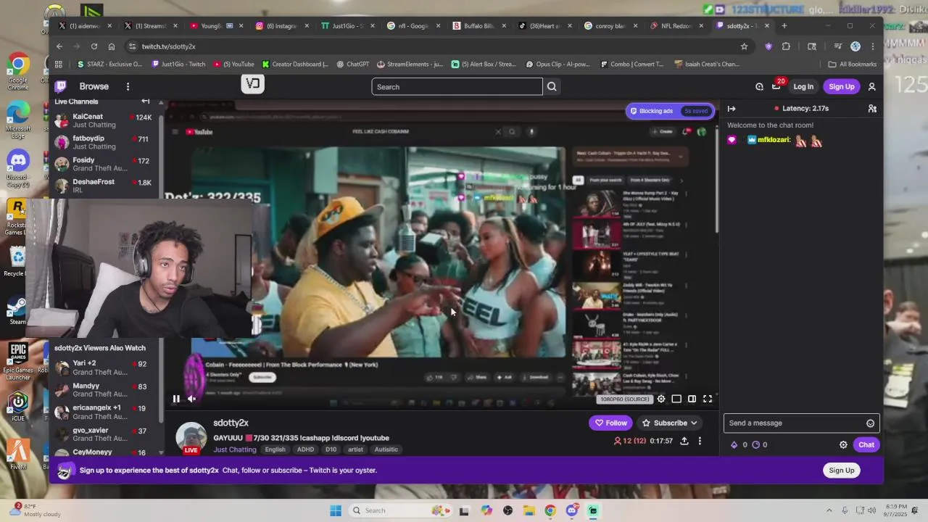928x522 pixels.
Task: Open the Chrome extensions puzzle icon
Action: pyautogui.click(x=786, y=46)
